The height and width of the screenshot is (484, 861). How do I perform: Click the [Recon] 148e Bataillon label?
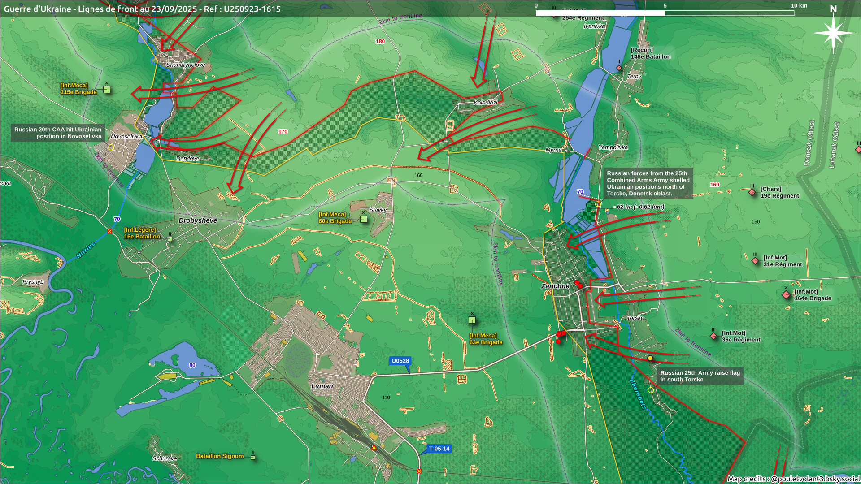pos(651,53)
